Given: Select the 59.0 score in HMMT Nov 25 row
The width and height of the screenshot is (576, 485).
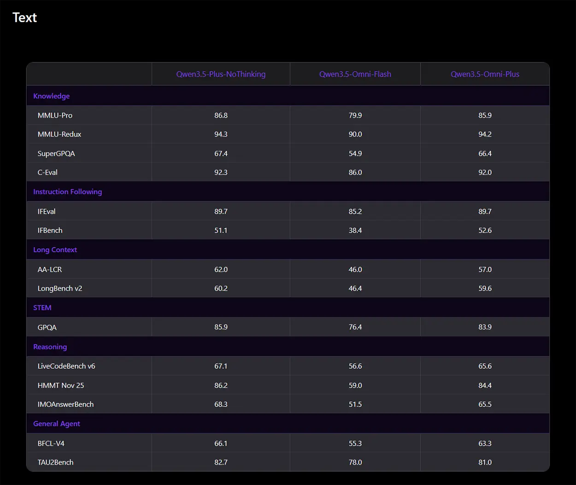Looking at the screenshot, I should point(355,385).
